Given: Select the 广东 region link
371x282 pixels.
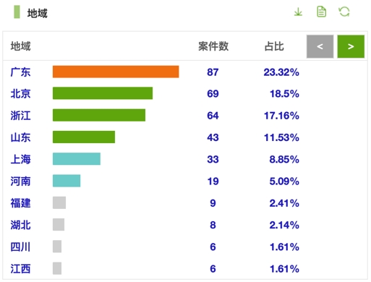Looking at the screenshot, I should [20, 72].
